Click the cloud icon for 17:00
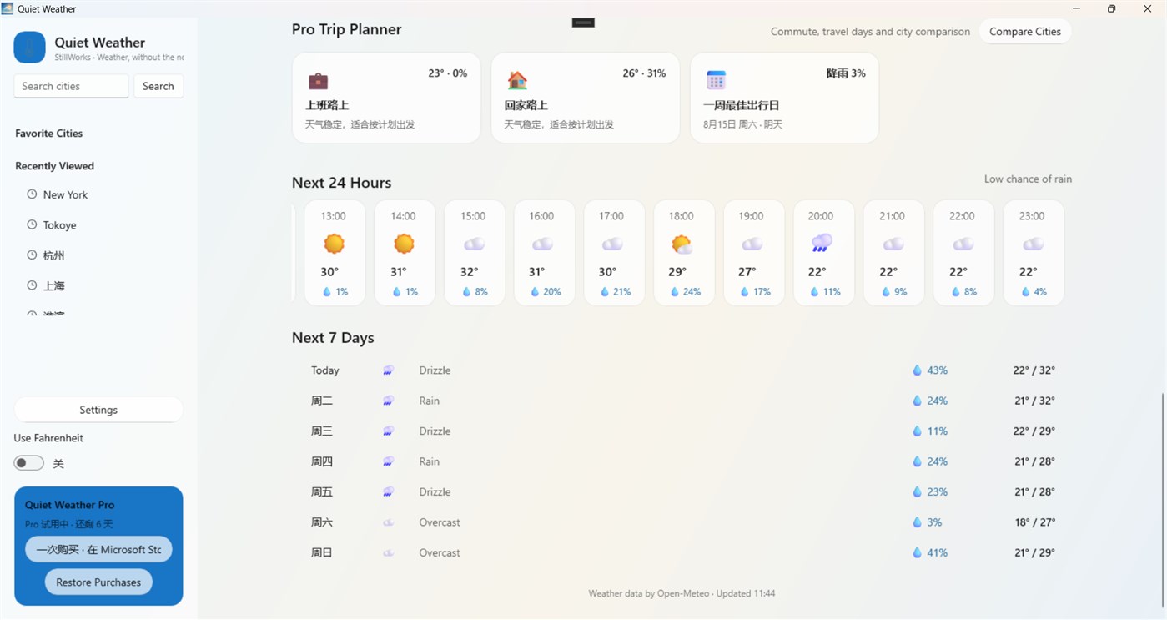Viewport: 1167px width, 620px height. tap(612, 244)
